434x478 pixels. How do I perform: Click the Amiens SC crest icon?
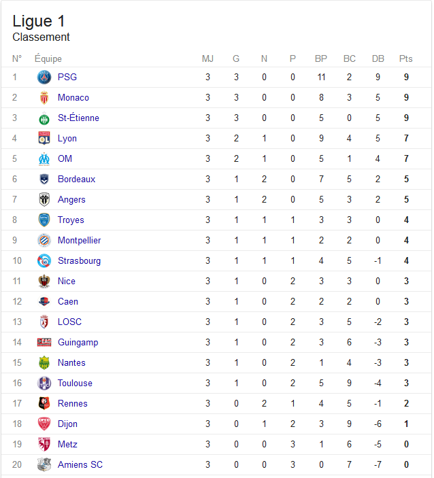pos(44,464)
